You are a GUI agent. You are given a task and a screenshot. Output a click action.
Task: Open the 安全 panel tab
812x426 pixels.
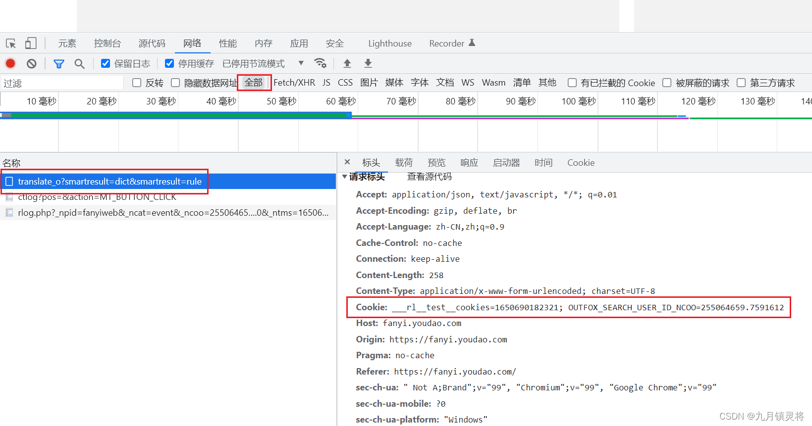pos(335,44)
